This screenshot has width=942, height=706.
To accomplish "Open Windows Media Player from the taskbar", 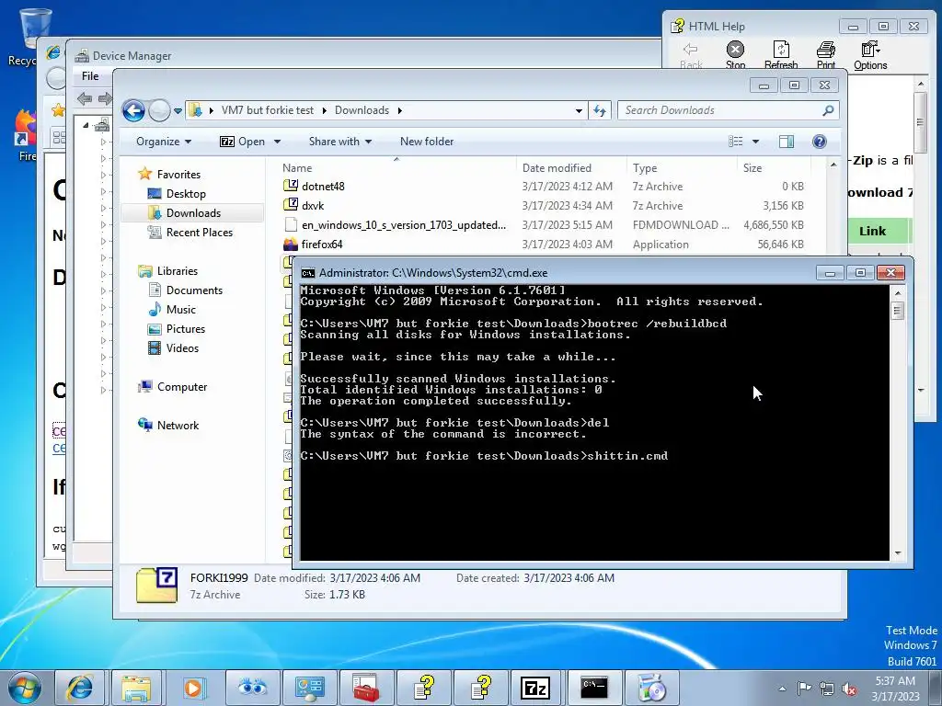I will pyautogui.click(x=193, y=688).
